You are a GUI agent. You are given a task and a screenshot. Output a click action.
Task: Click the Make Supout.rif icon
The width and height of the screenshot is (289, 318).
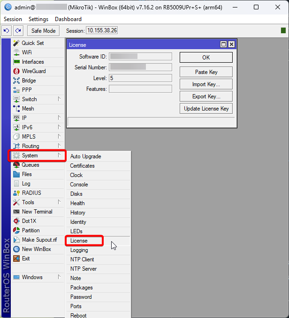tap(16, 240)
